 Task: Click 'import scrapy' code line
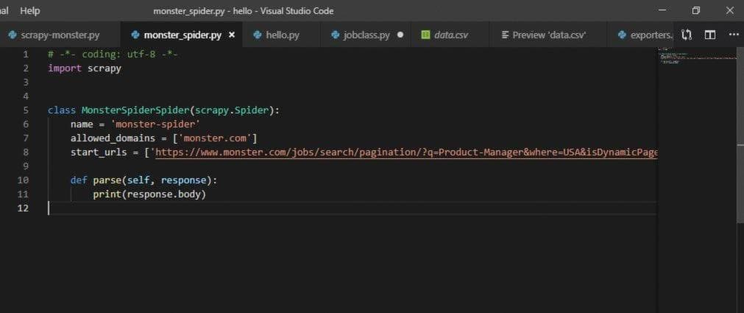pyautogui.click(x=85, y=68)
